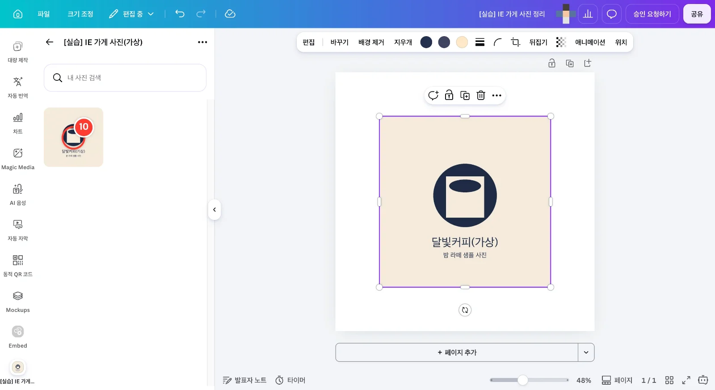Adjust image transparency checkerboard icon
The height and width of the screenshot is (390, 715).
(561, 42)
